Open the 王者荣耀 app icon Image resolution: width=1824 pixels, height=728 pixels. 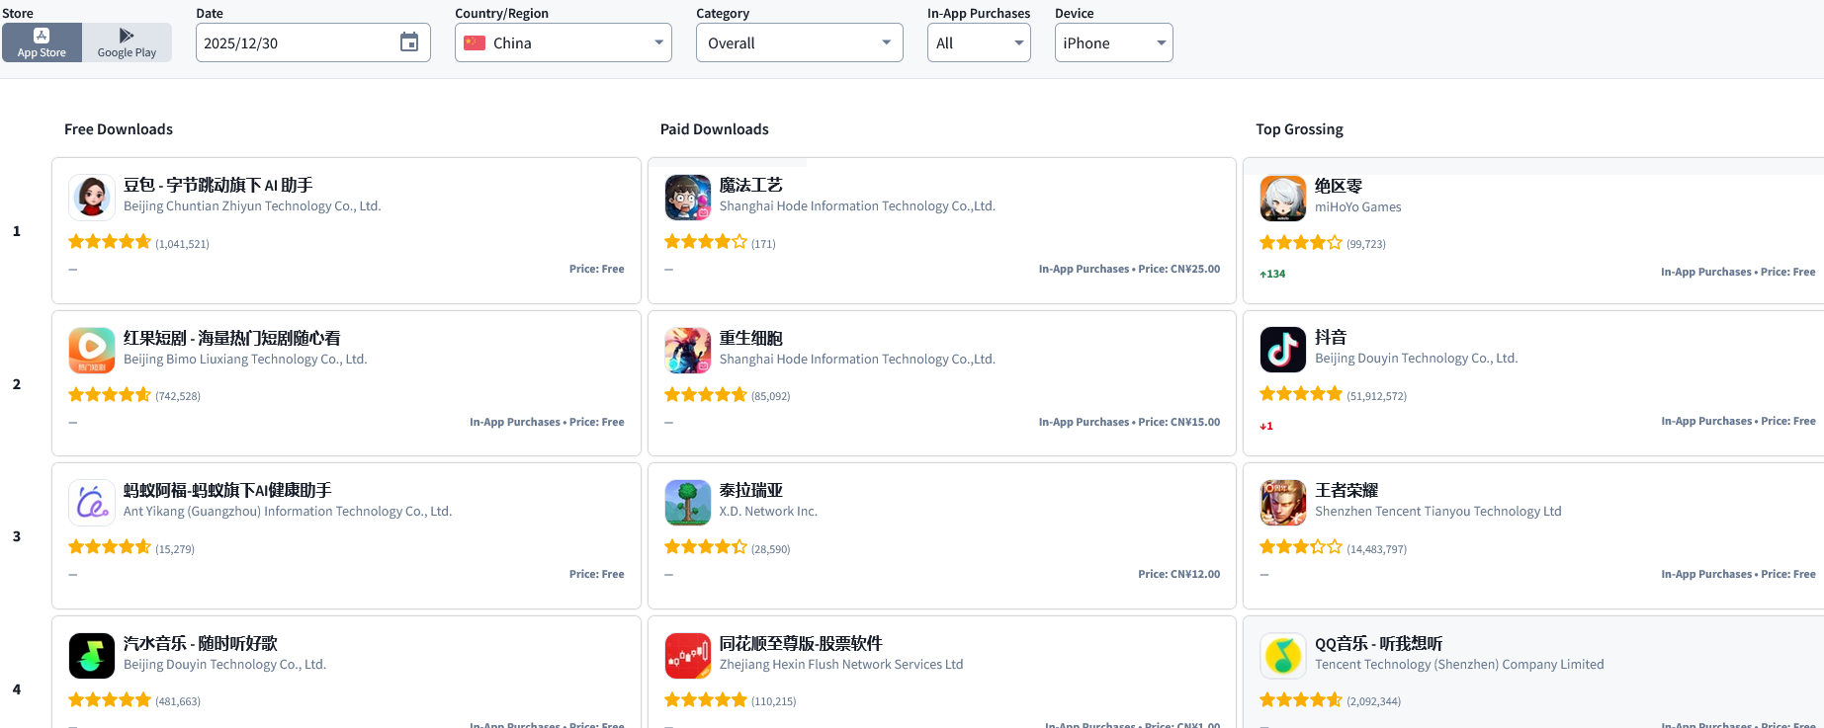pyautogui.click(x=1283, y=503)
